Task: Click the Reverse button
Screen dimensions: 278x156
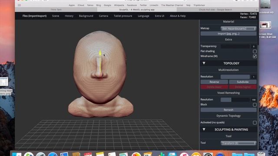Action: (214, 82)
